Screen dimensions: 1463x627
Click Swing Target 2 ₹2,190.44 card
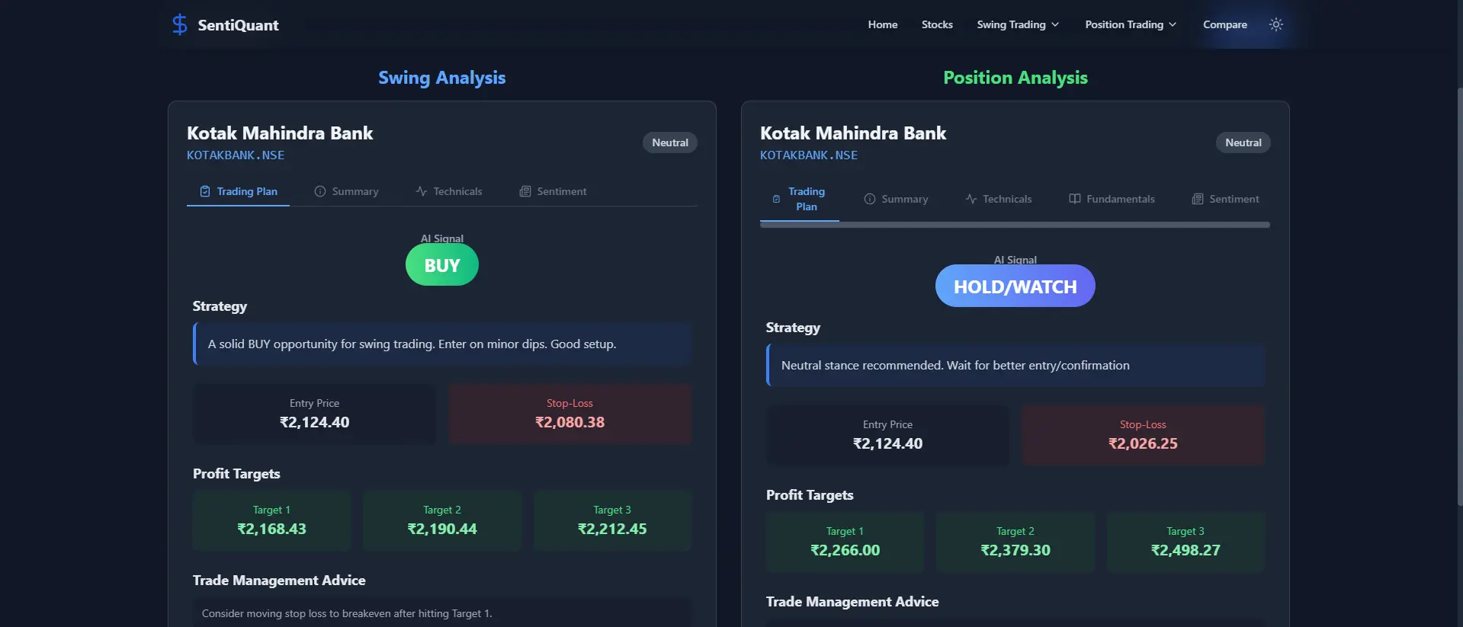click(x=442, y=520)
